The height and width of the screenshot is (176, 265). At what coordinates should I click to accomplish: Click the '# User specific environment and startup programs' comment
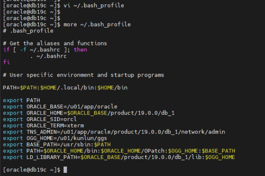click(83, 75)
